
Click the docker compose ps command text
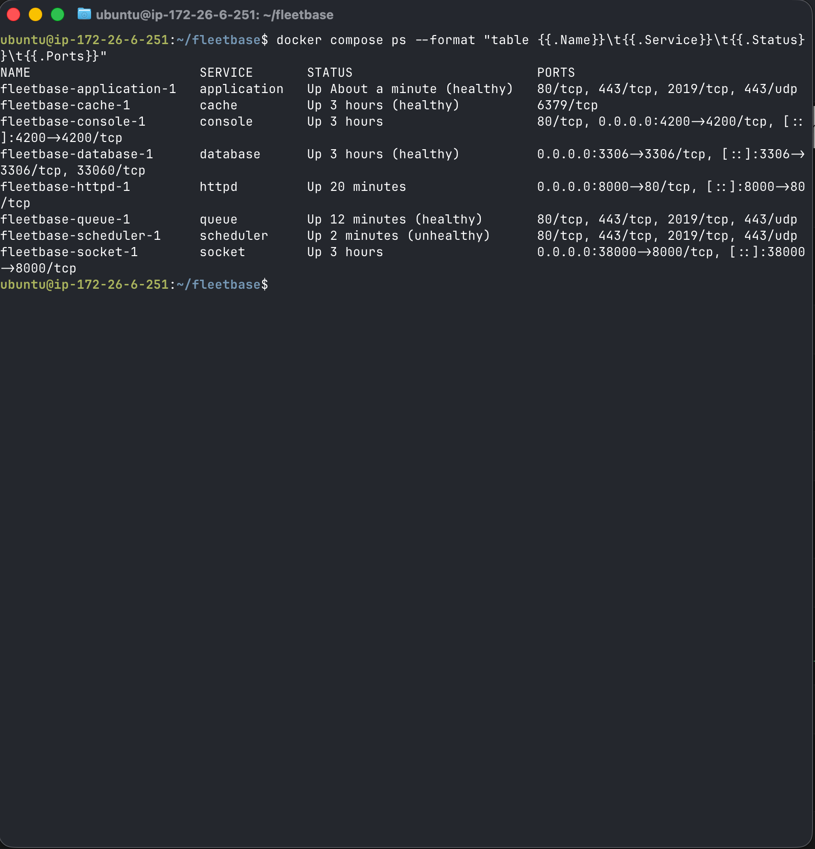pos(341,40)
